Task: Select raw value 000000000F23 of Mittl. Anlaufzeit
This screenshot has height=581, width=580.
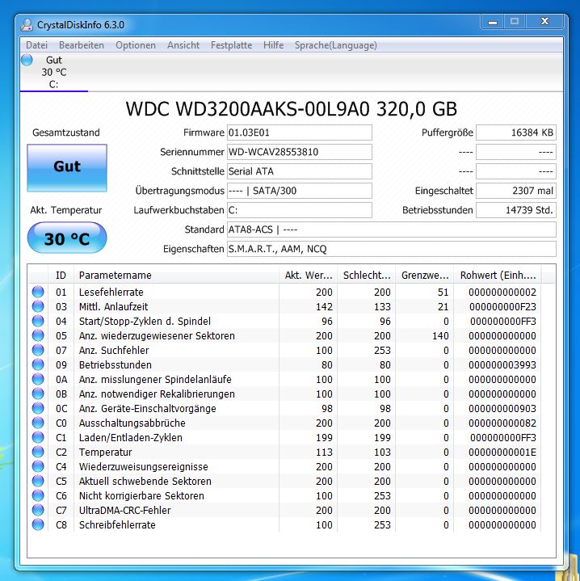Action: [502, 306]
